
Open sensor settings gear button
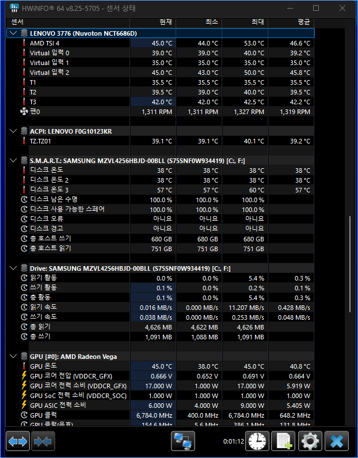pos(310,441)
